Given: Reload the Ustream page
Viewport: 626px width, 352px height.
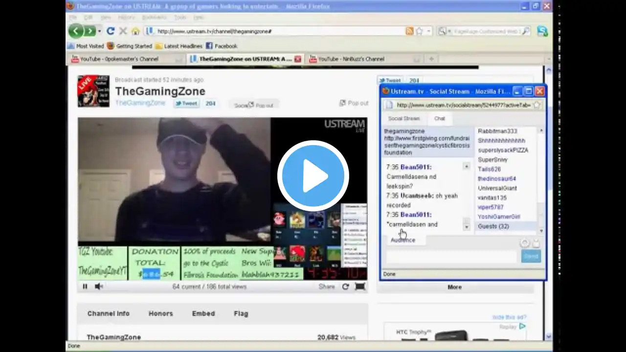Looking at the screenshot, I should pyautogui.click(x=111, y=31).
